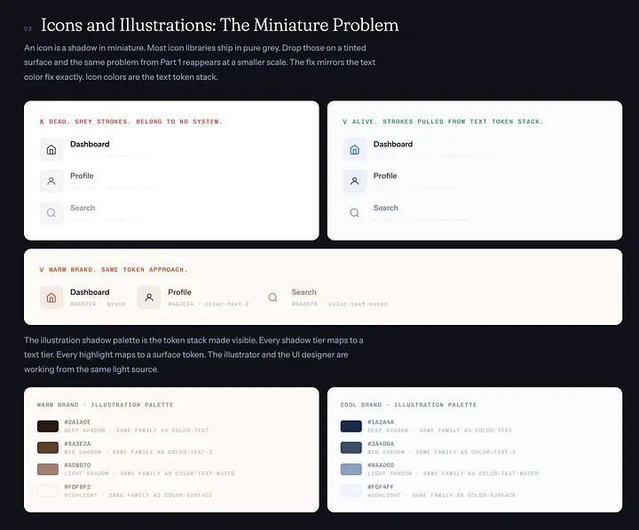Click the 'WARM BRAND · ILLUSTRATION PALETTE' title
This screenshot has height=530, width=639.
(105, 405)
